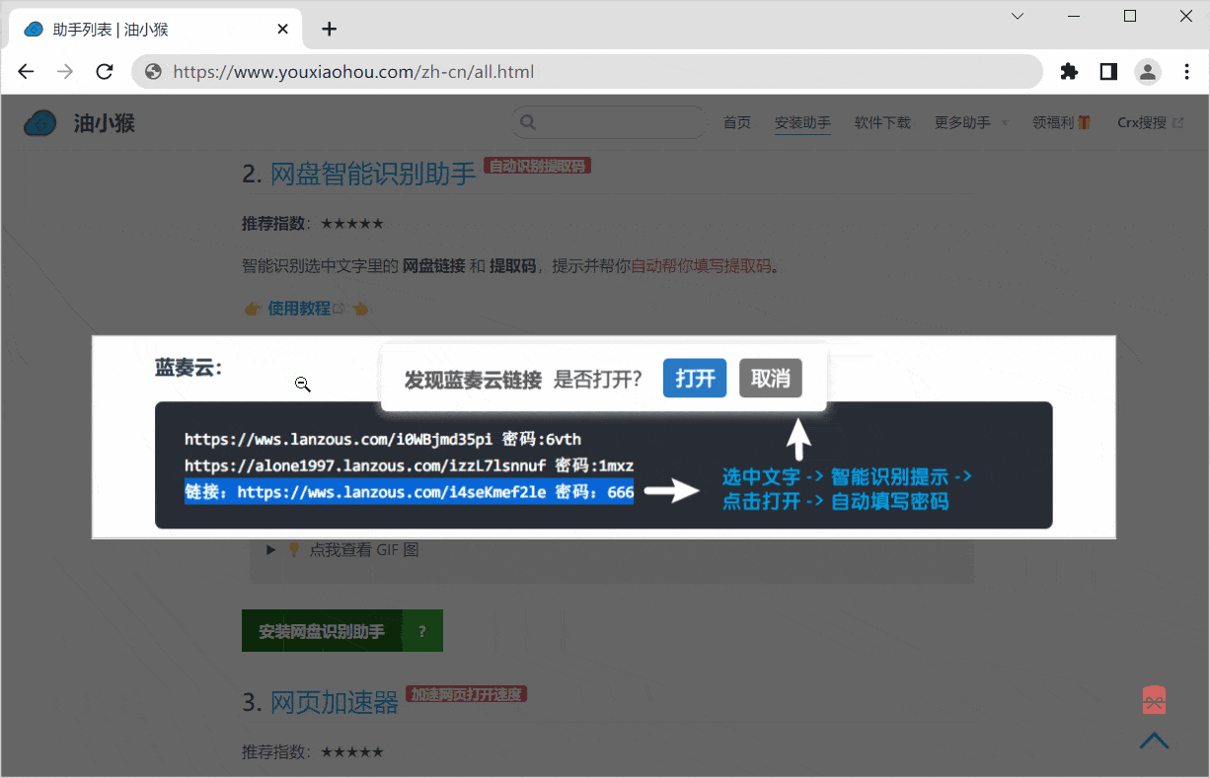Click the 安装网盘识别助手 button
This screenshot has width=1210, height=778.
pyautogui.click(x=322, y=631)
